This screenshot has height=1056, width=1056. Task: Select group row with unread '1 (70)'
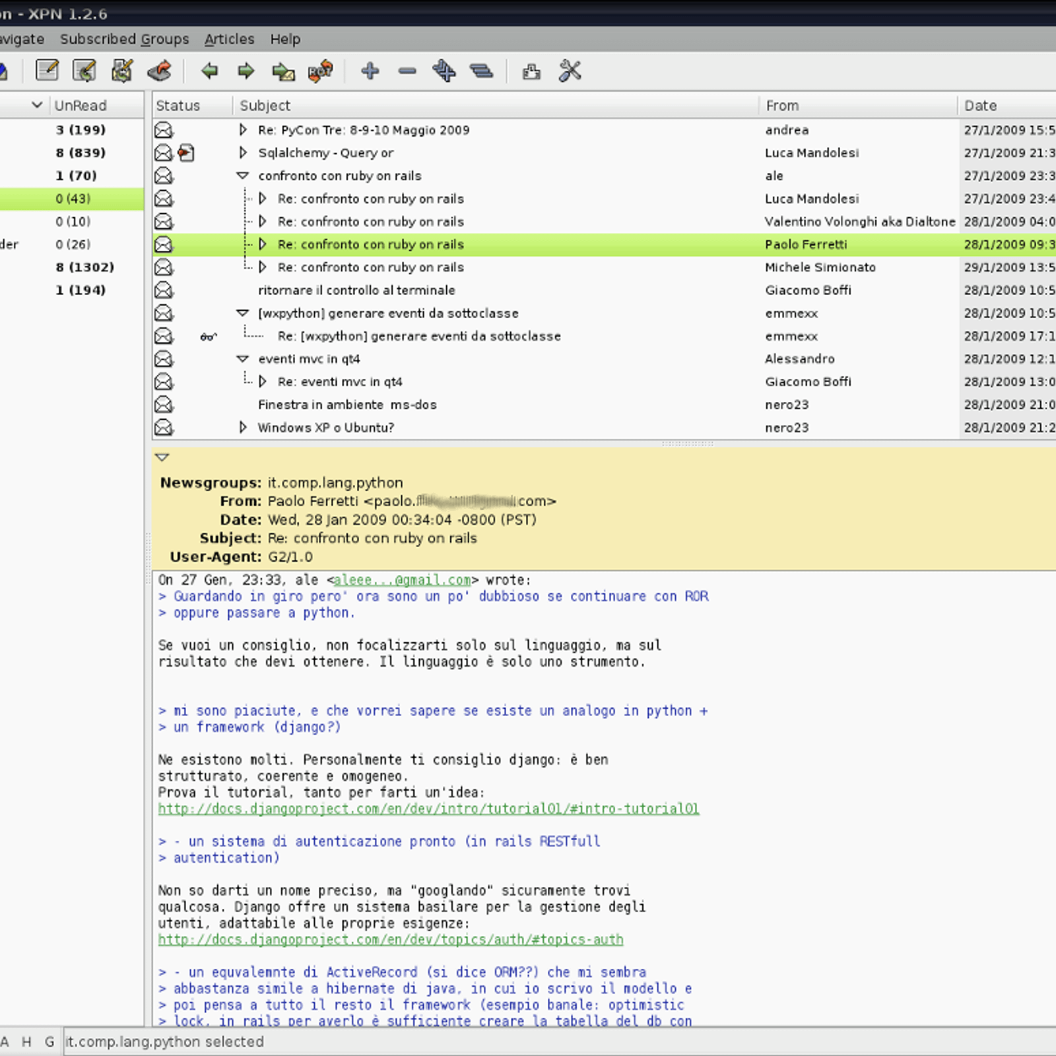point(72,176)
